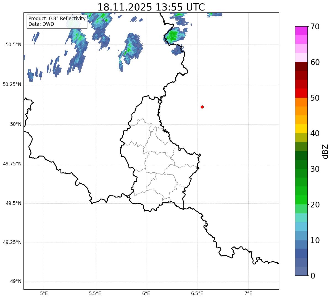Click the turquoise colorbar swatch
Screen dimensions: 332x299
point(301,217)
